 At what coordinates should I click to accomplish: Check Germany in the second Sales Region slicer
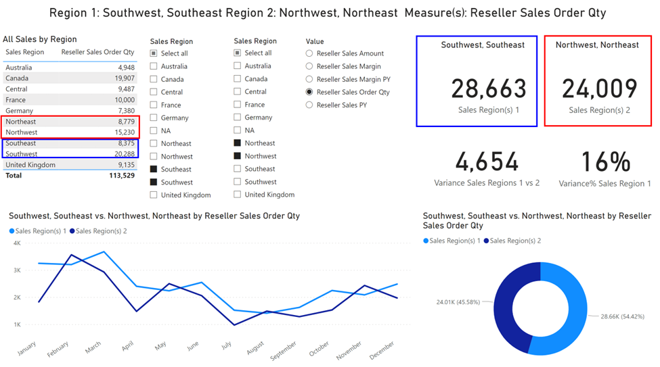[x=238, y=118]
